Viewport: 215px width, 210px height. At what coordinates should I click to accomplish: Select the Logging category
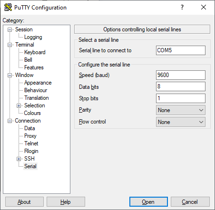click(x=33, y=37)
